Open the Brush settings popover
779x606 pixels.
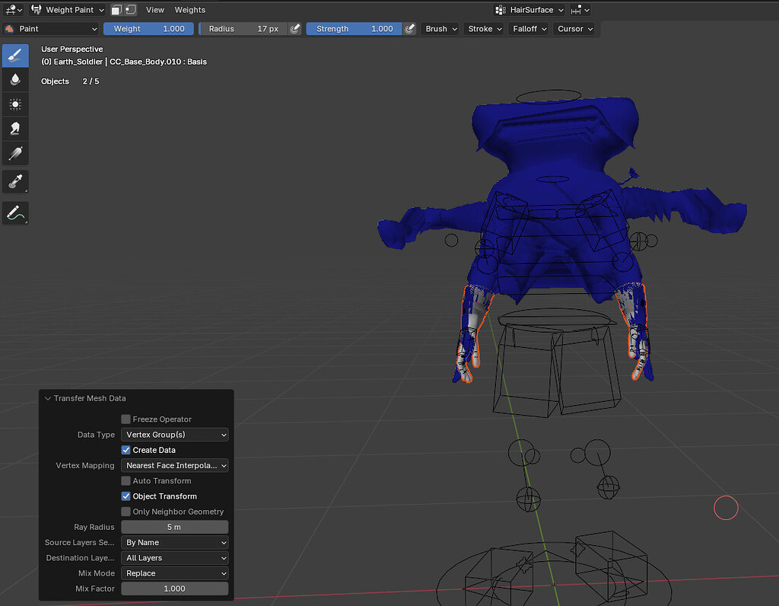pyautogui.click(x=441, y=29)
